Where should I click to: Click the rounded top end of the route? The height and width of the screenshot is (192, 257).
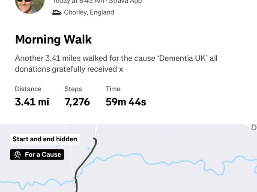95,140
